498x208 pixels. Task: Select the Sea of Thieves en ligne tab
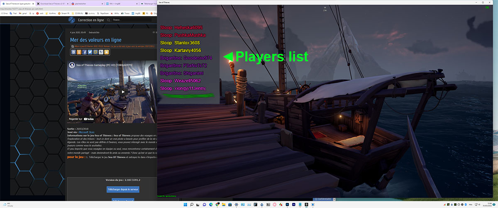tap(17, 4)
